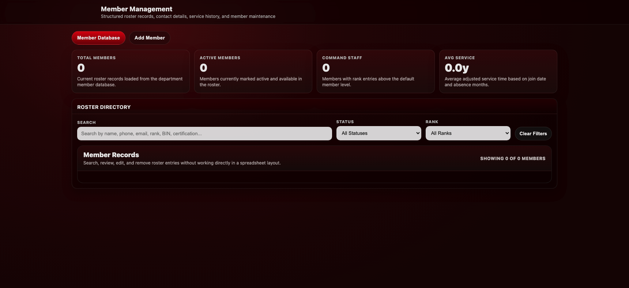The width and height of the screenshot is (629, 288).
Task: Click the Member Management page title
Action: click(136, 9)
